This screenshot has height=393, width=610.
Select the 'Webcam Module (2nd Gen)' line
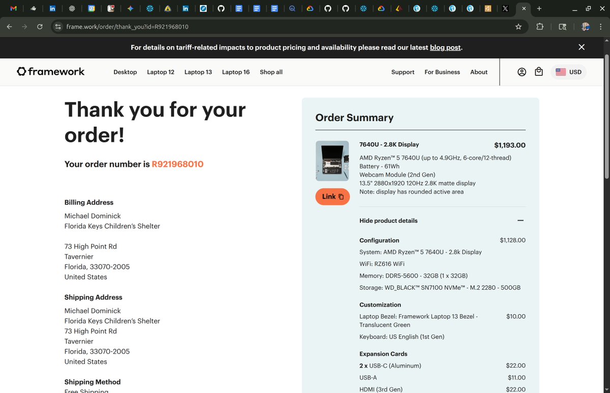pyautogui.click(x=397, y=175)
